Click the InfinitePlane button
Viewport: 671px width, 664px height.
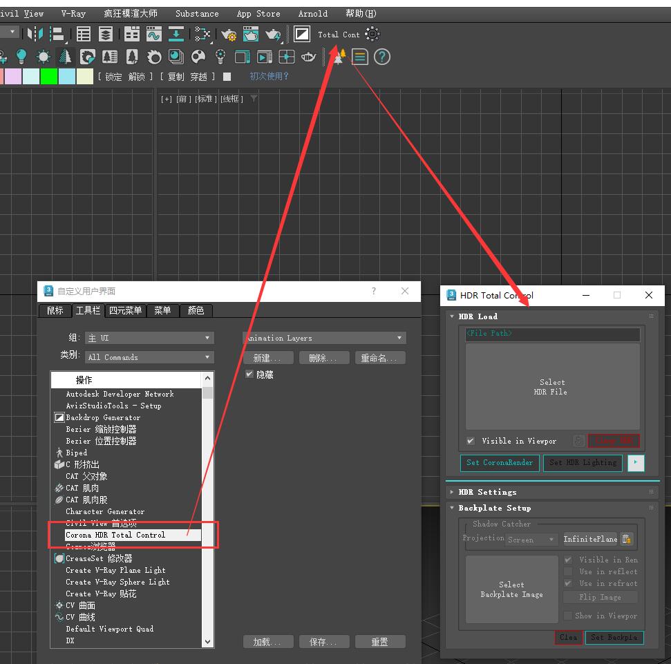(x=590, y=539)
